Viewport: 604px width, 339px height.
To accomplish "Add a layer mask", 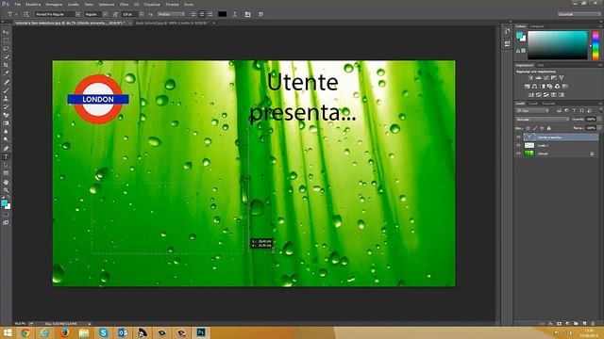I will click(559, 324).
